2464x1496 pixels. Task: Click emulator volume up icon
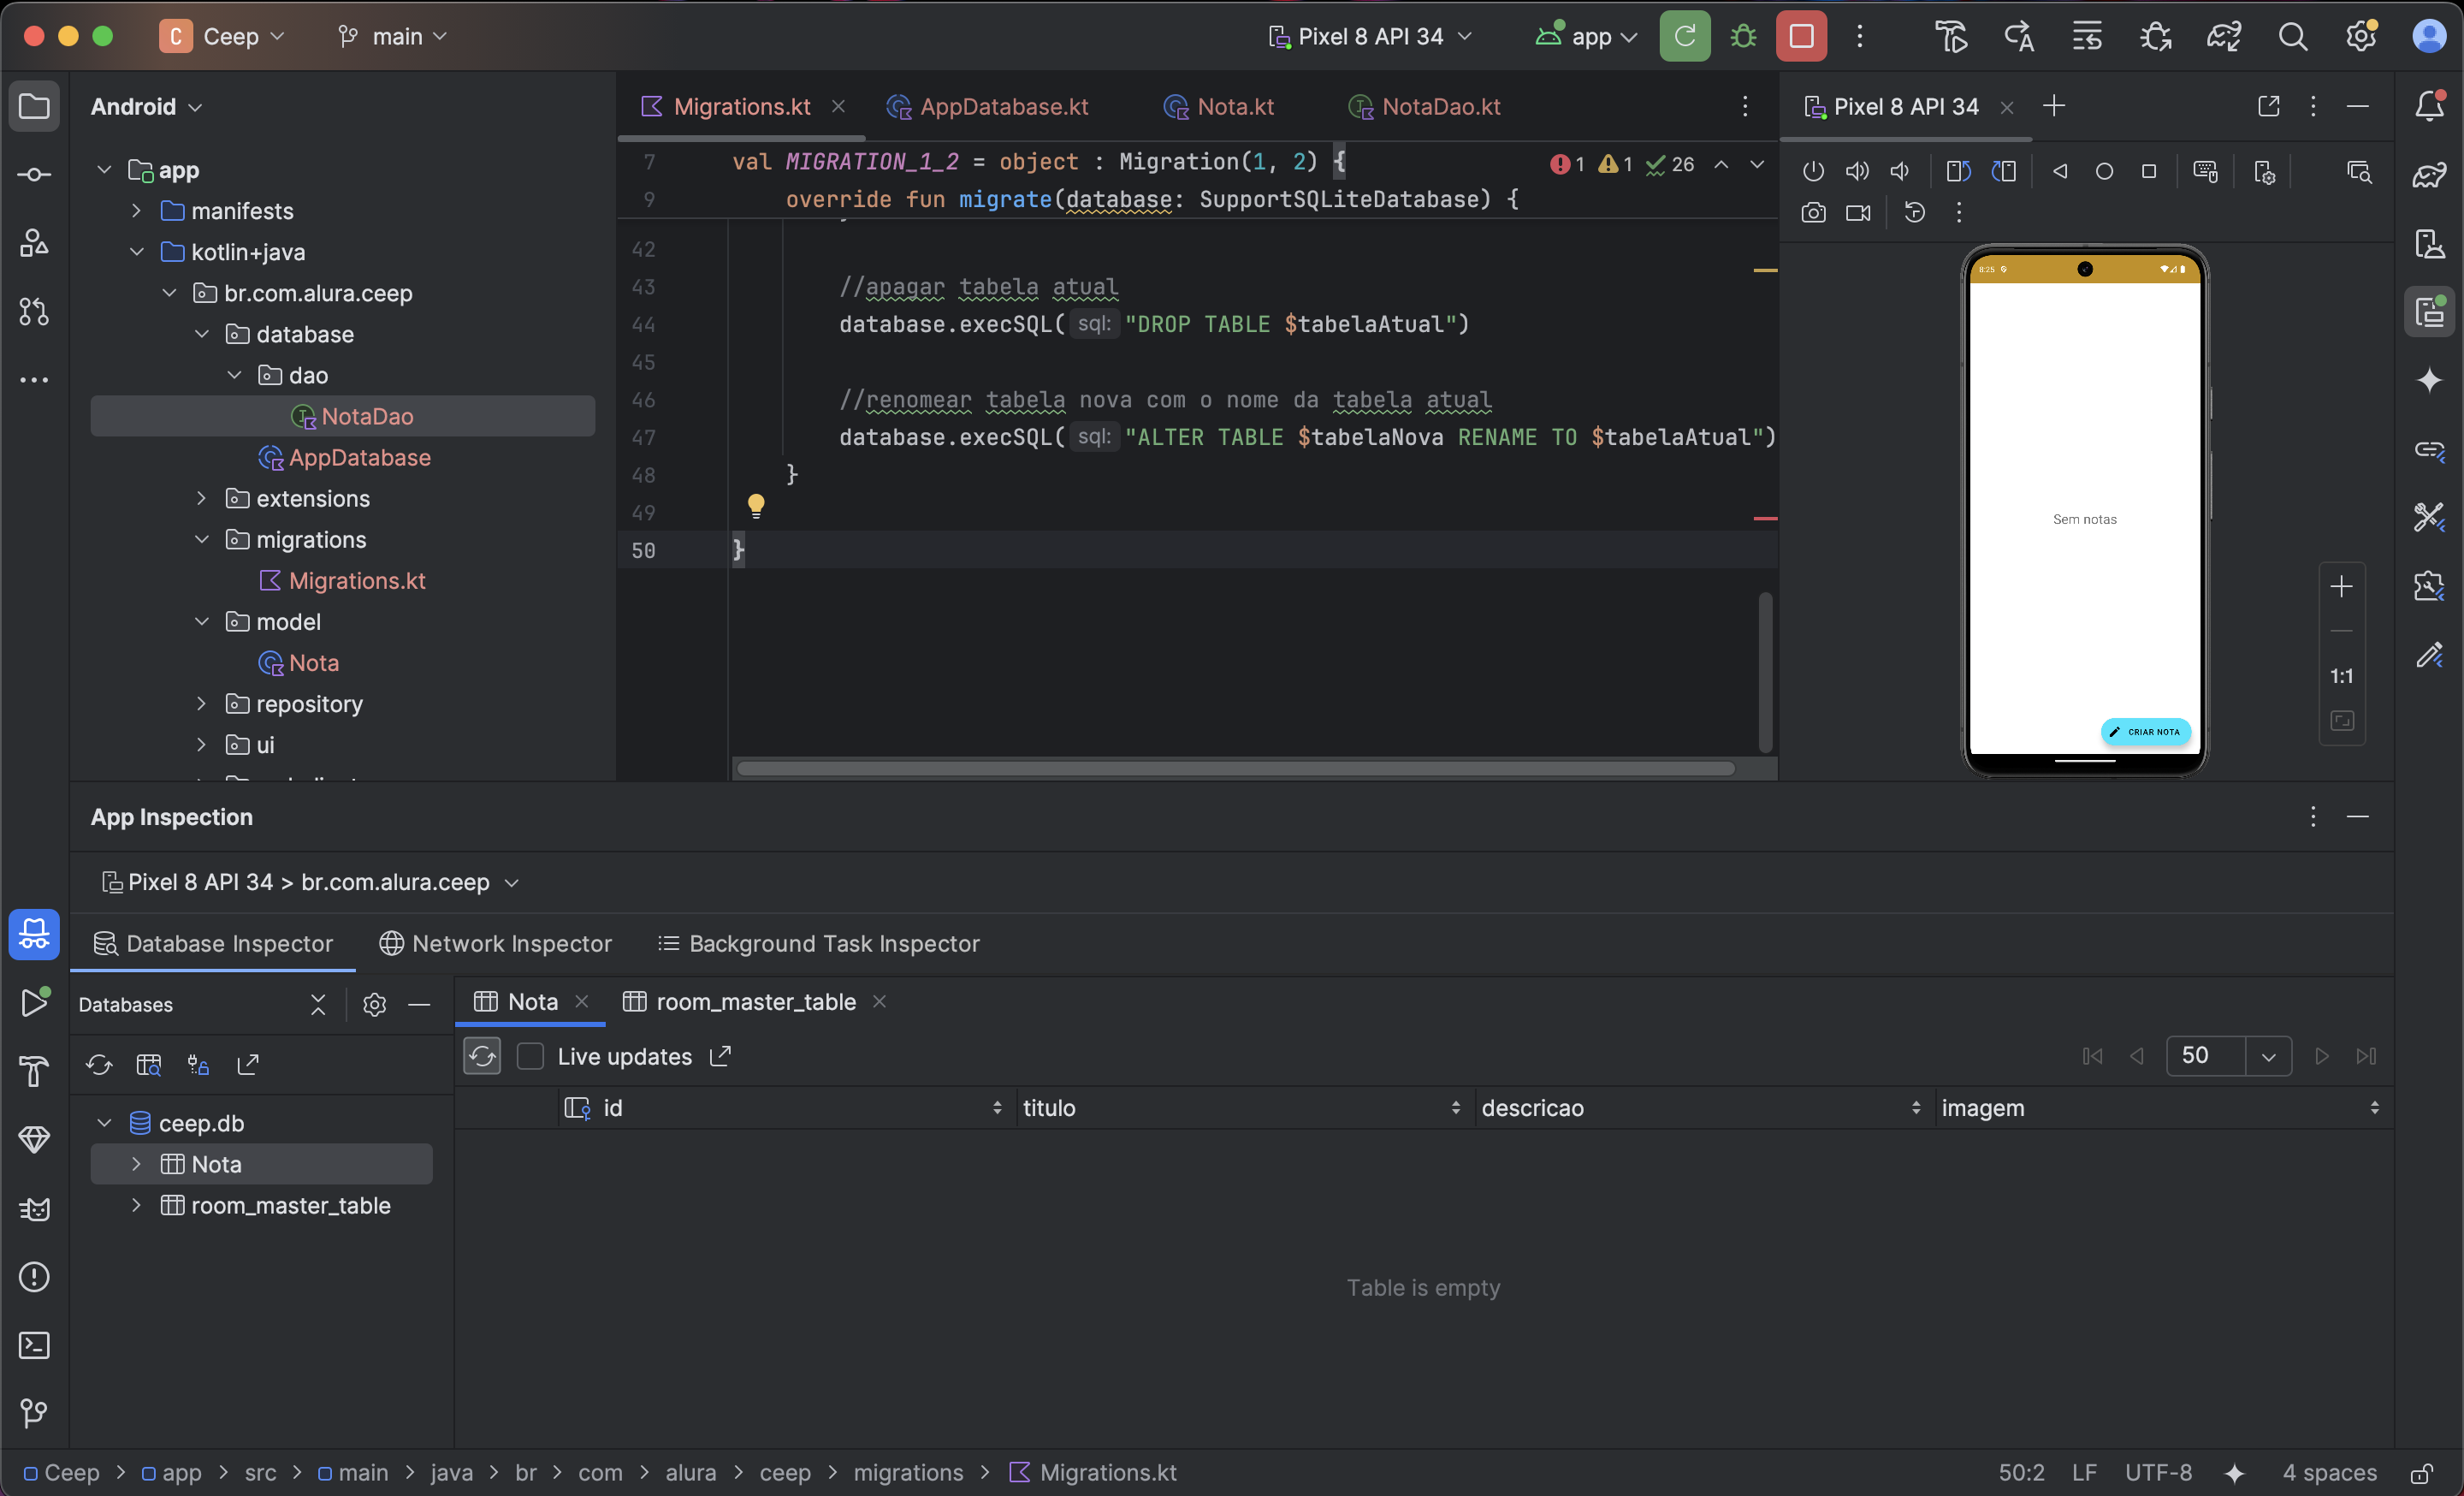coord(1857,171)
